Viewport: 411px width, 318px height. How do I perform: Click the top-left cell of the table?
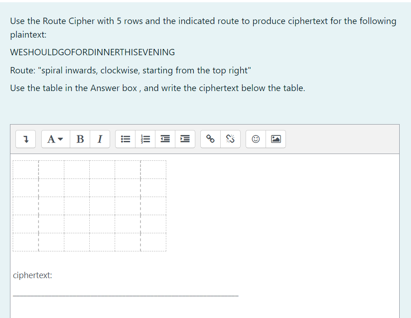[26, 170]
